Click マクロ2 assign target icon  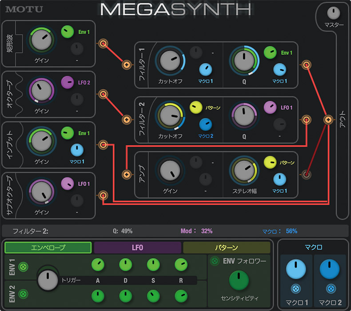(x=331, y=289)
